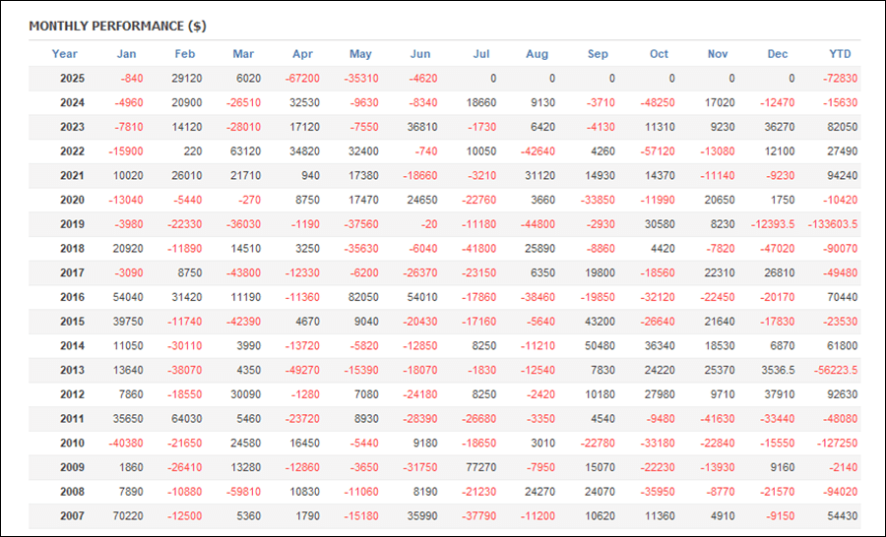Select the 2024 year row label
Viewport: 886px width, 537px height.
tap(72, 102)
